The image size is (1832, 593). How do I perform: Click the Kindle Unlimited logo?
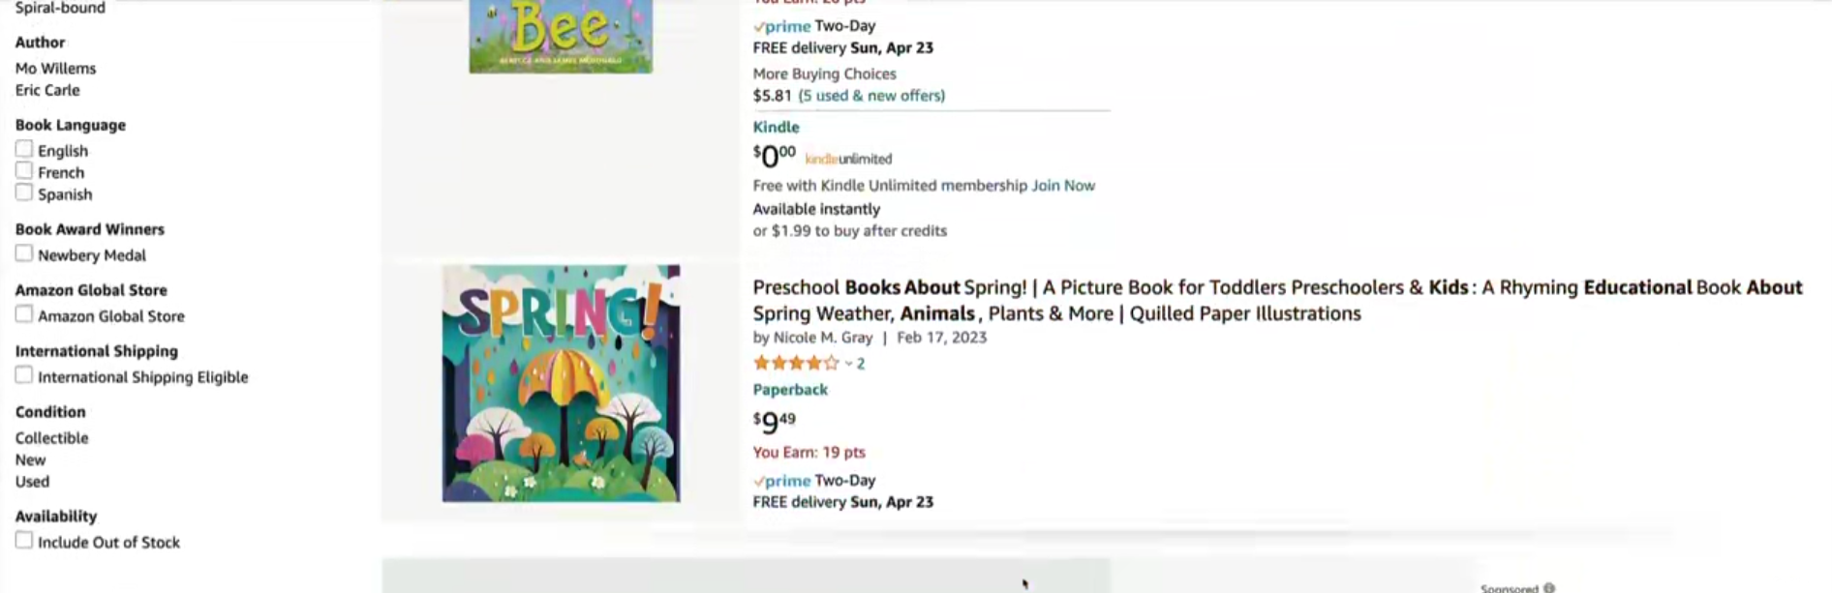coord(848,159)
